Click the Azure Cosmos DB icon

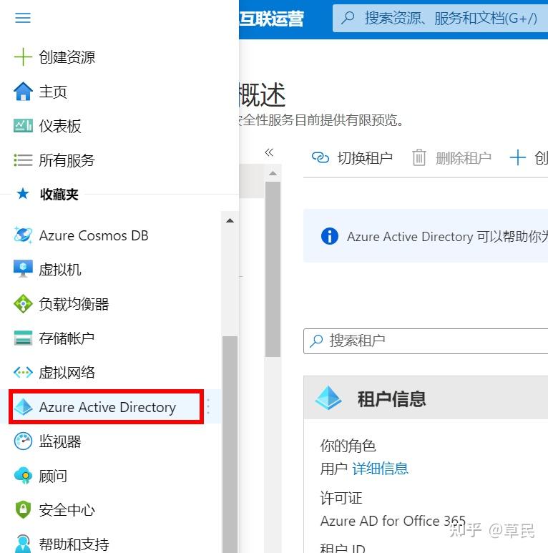click(23, 235)
